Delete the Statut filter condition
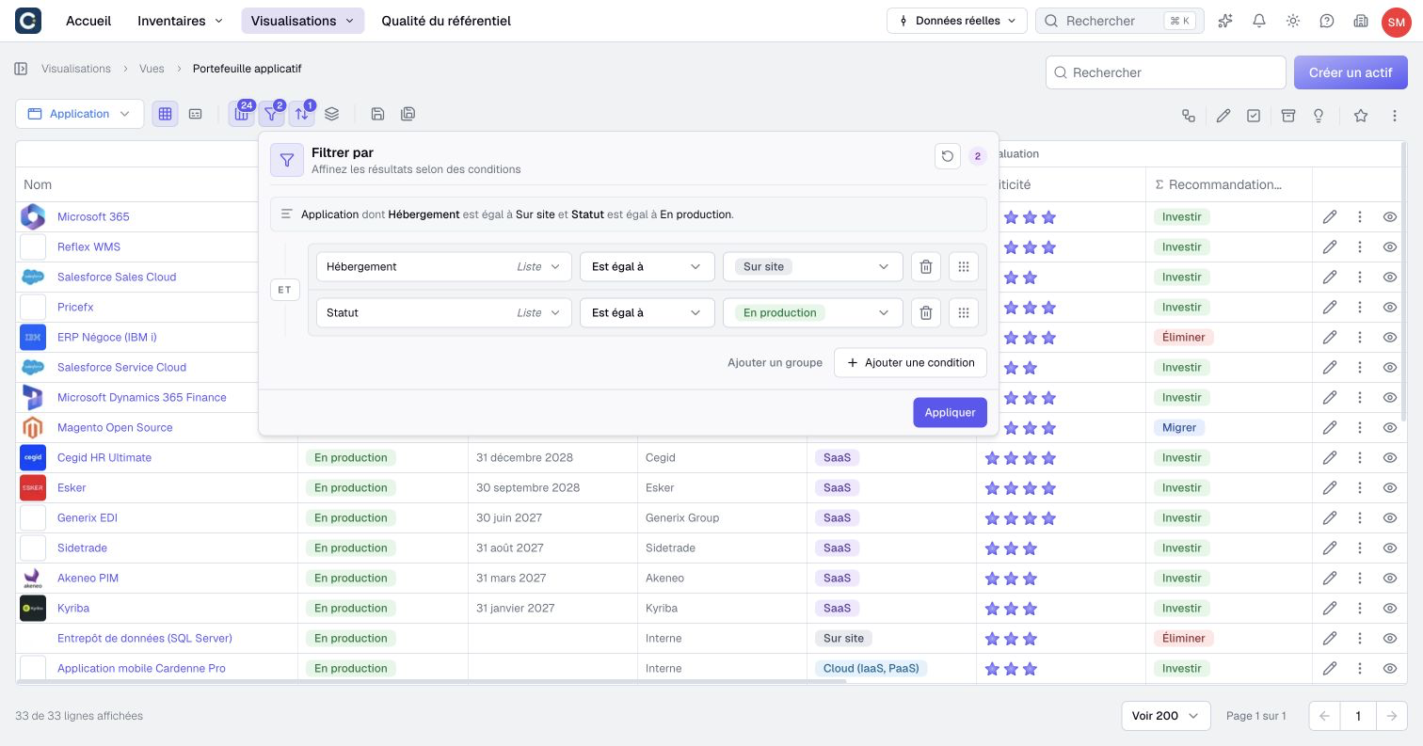Screen dimensions: 1423x746 [926, 312]
